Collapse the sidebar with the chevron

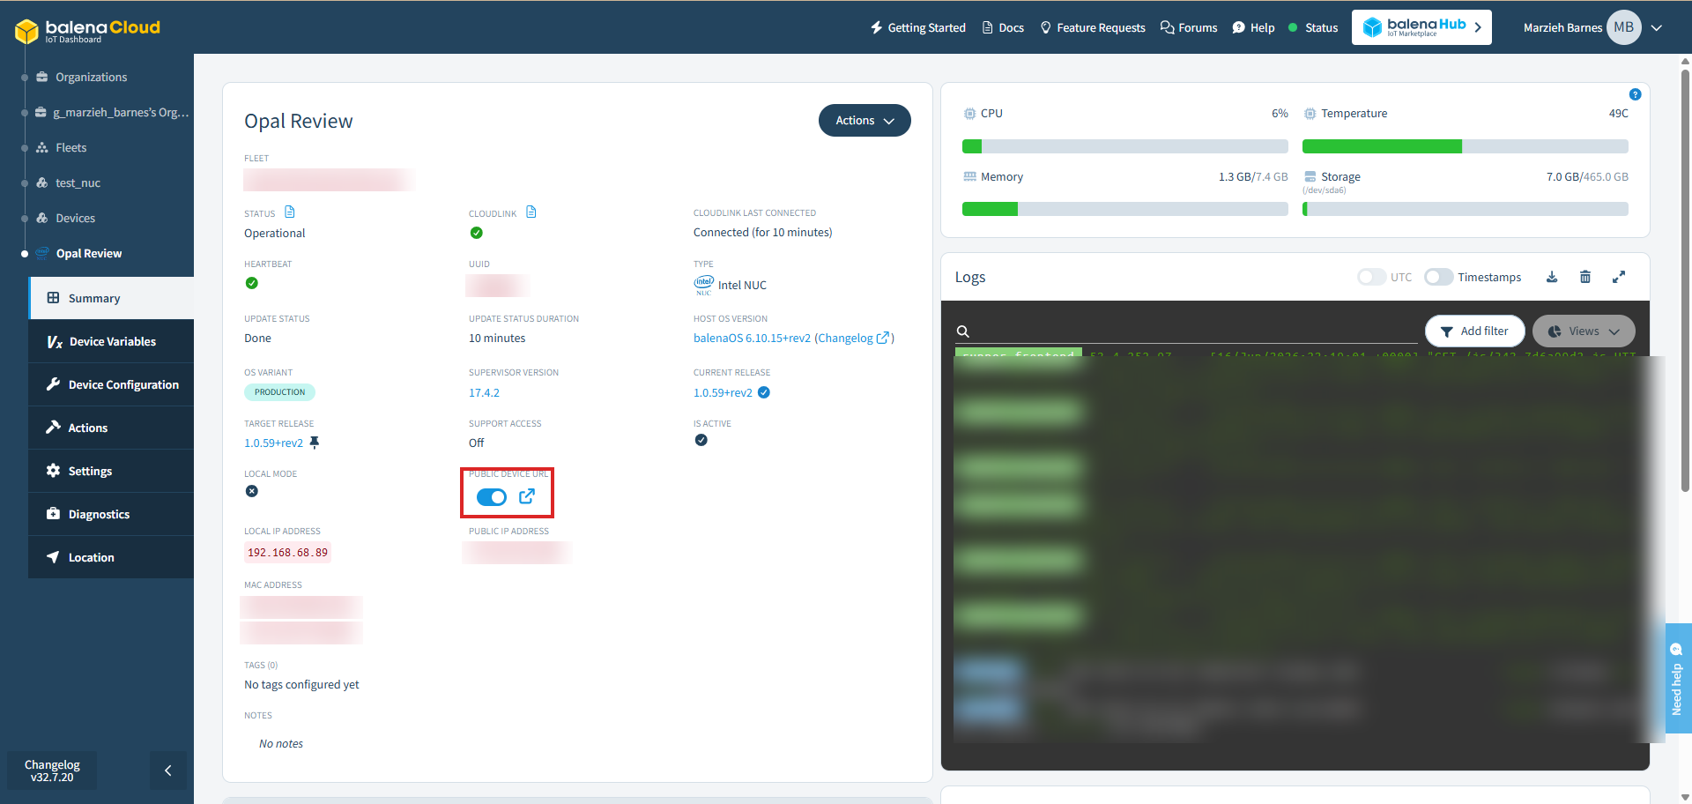coord(168,770)
